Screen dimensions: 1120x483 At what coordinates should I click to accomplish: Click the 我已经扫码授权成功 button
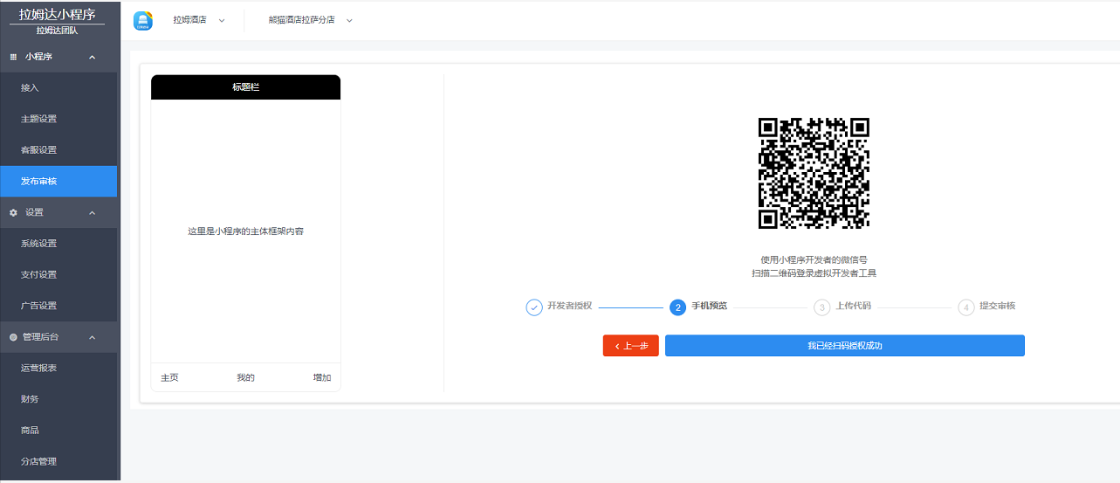coord(845,346)
